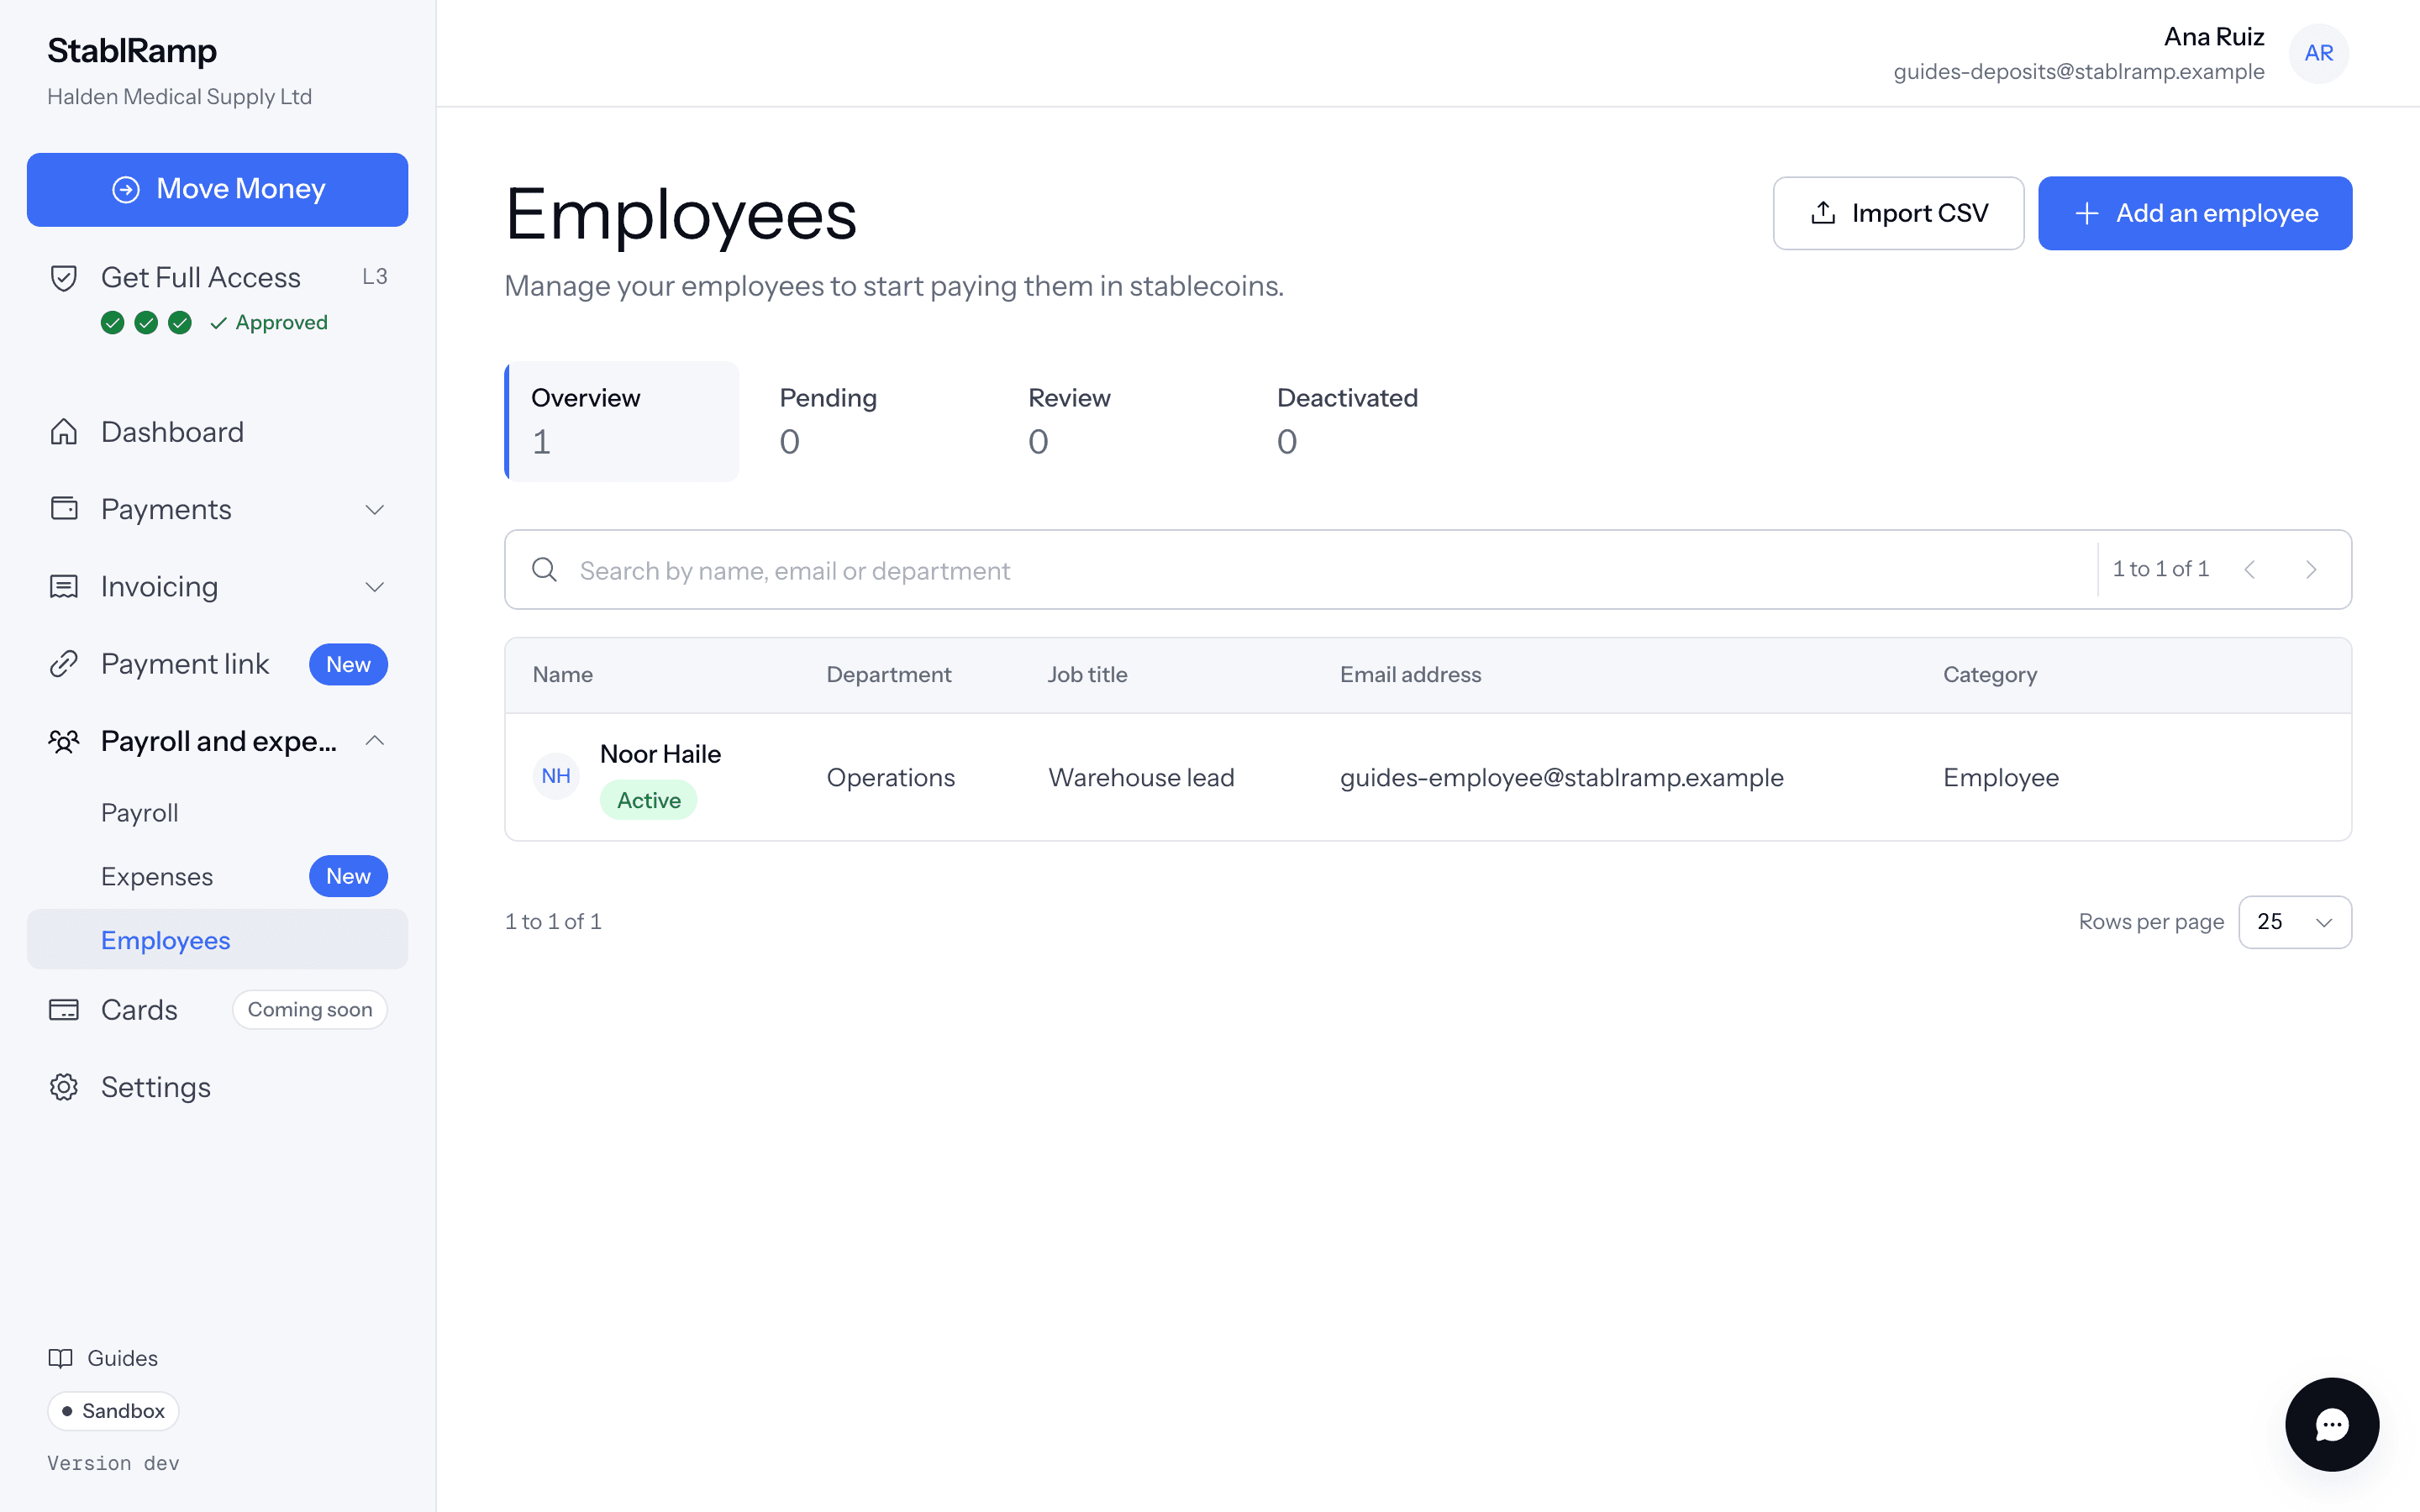Screen dimensions: 2420x1512
Task: Click the guides-employee@stablramp.example email
Action: pos(1561,777)
